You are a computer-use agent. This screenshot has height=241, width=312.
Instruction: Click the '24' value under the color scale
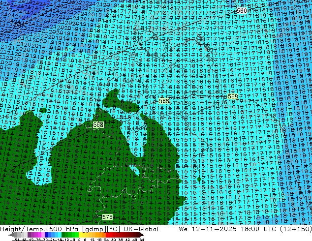pos(106,240)
